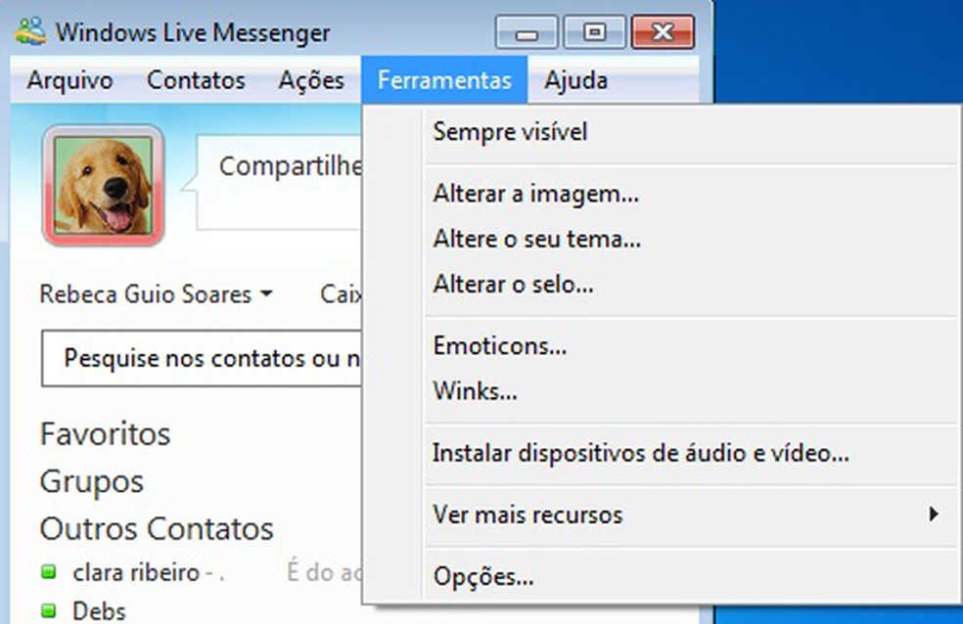Toggle the Sempre visível option
This screenshot has width=963, height=624.
[509, 131]
